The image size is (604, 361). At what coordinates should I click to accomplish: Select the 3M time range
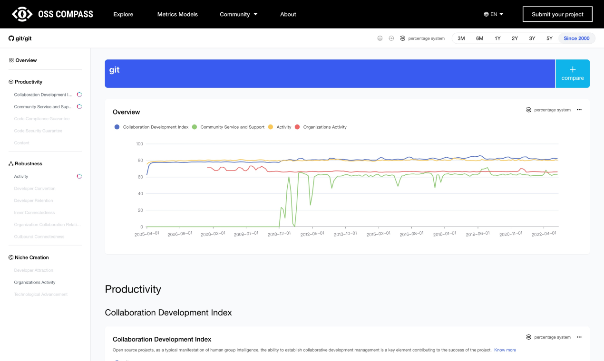pos(461,38)
